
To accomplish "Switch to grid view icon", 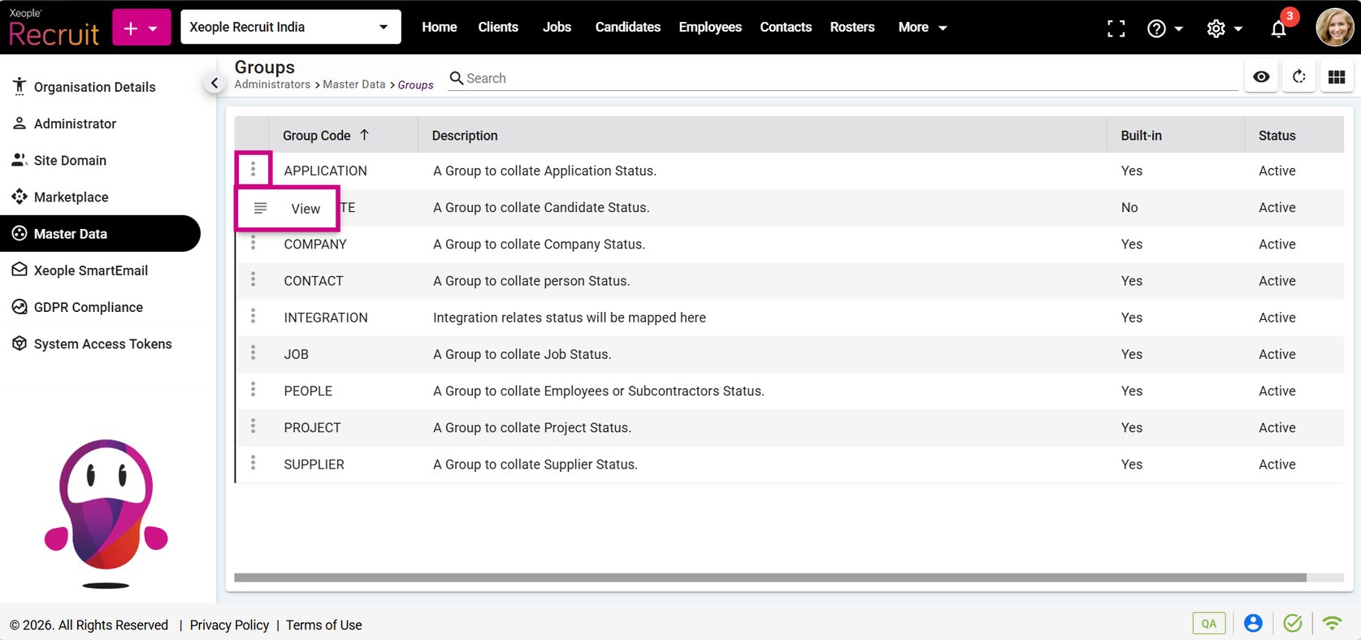I will point(1337,76).
